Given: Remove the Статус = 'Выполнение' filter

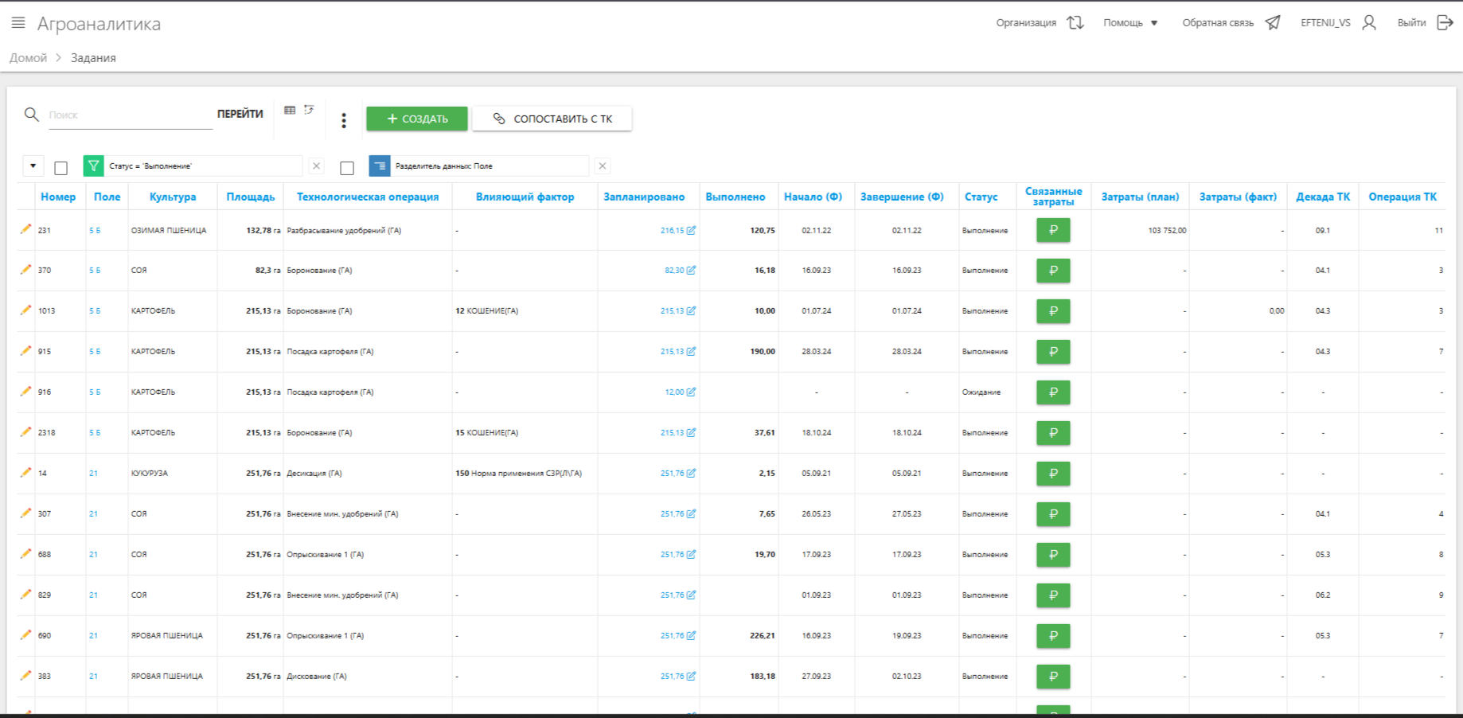Looking at the screenshot, I should (x=317, y=166).
